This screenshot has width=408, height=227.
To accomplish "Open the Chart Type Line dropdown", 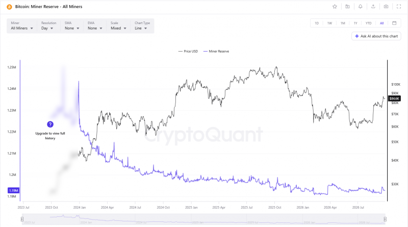I will [142, 26].
